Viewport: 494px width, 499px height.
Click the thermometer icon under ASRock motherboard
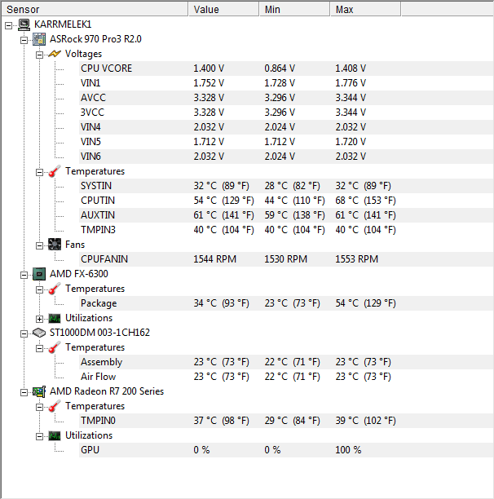[55, 171]
